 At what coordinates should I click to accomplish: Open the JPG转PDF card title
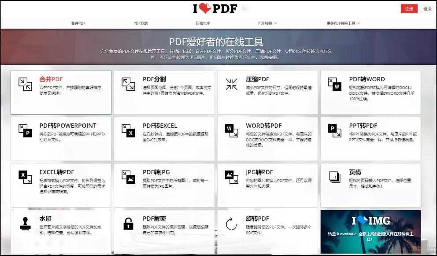pyautogui.click(x=259, y=172)
